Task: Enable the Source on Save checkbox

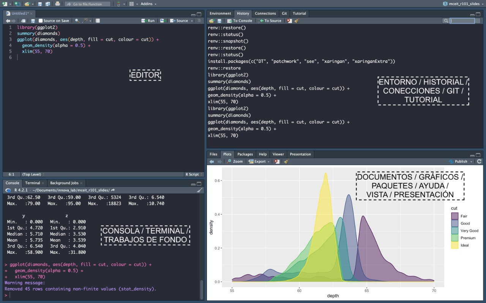Action: 41,21
